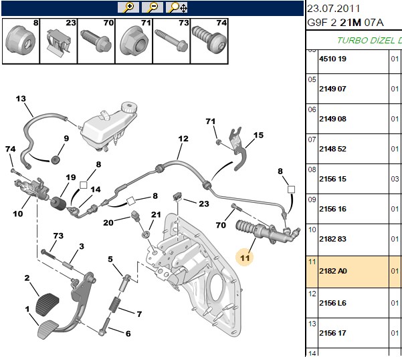
Task: Select callout number 5 in the diagram
Action: point(110,259)
